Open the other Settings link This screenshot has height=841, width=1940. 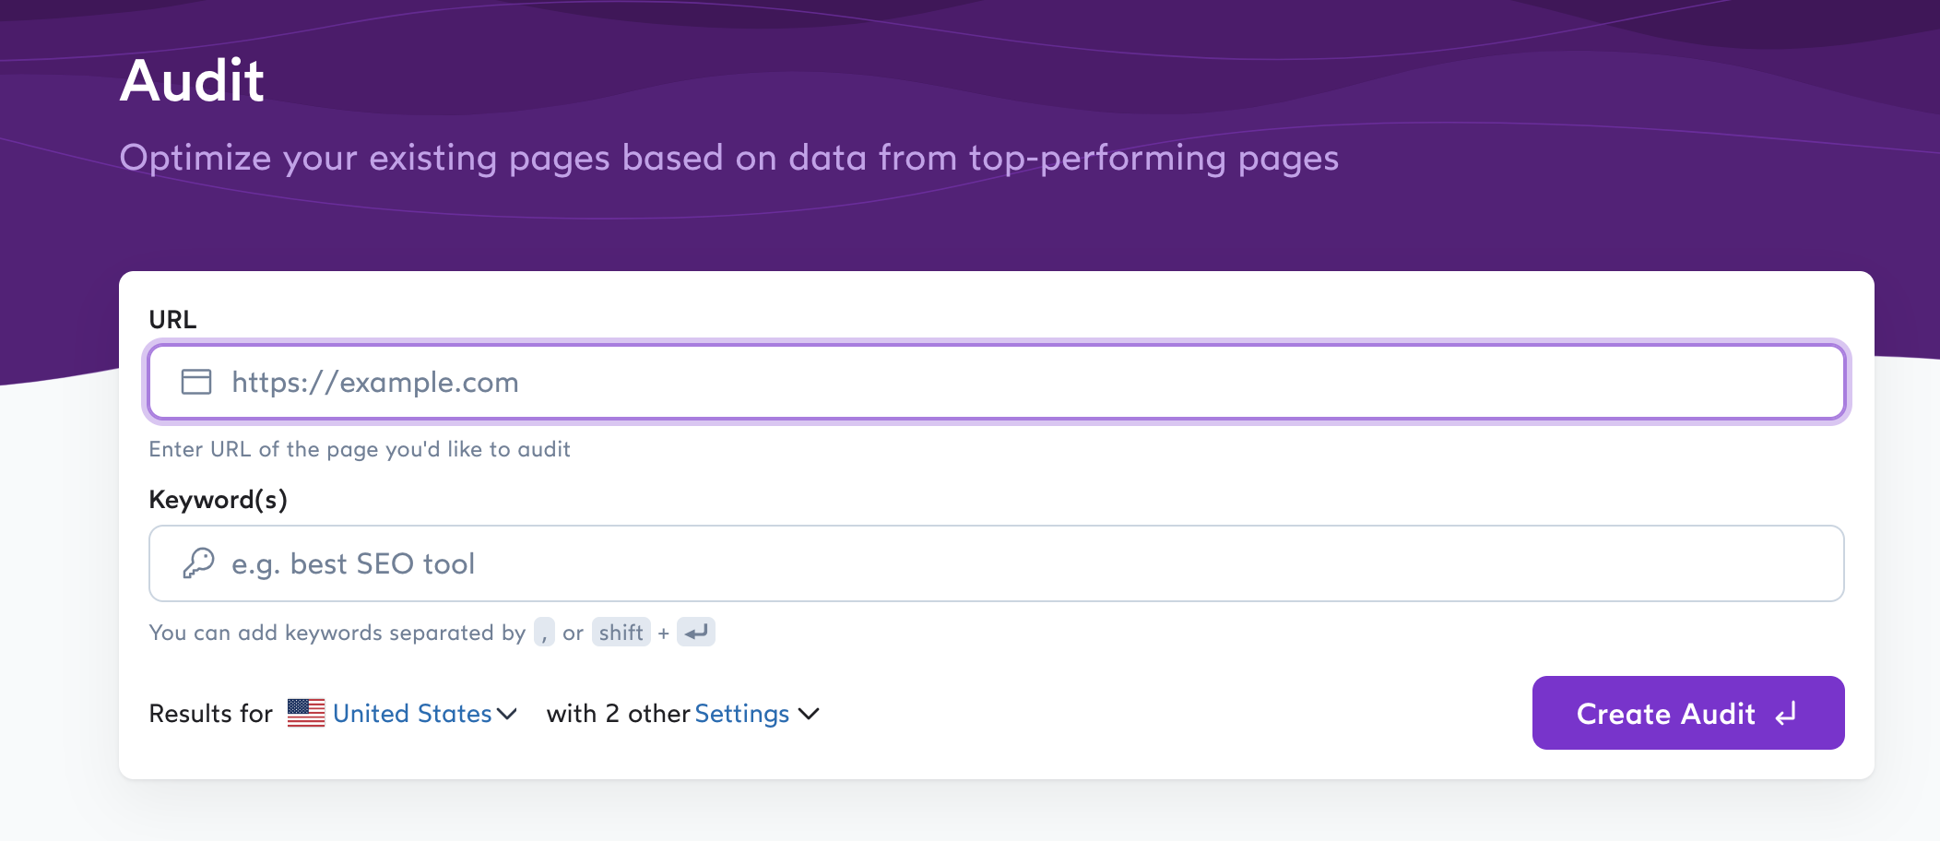[x=741, y=714]
